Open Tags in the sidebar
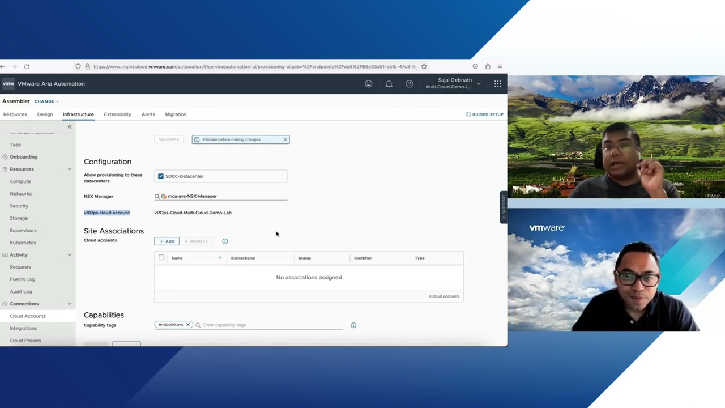The image size is (725, 408). (15, 144)
